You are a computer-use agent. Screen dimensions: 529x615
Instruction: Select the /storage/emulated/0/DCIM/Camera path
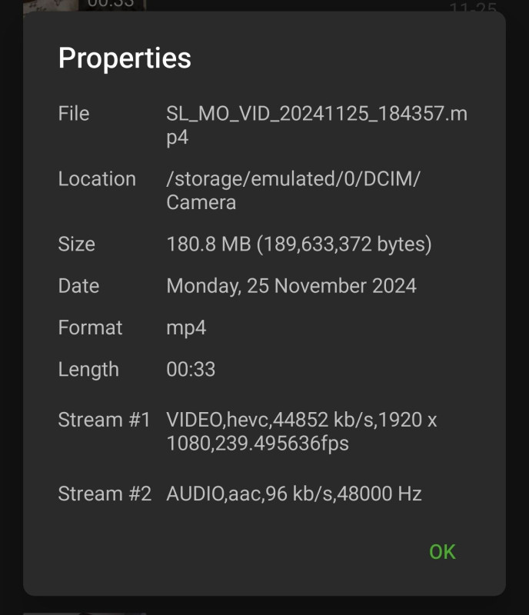click(x=293, y=191)
